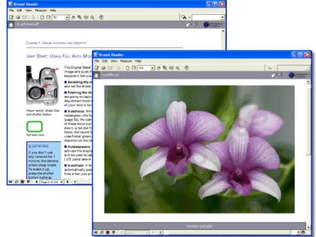
Task: Open the small arrow beside binoculars search in back window
Action: pos(190,17)
